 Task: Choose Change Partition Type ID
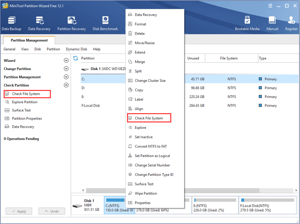(x=155, y=175)
